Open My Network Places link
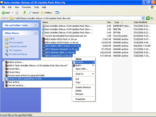156x117 pixels. pyautogui.click(x=18, y=54)
